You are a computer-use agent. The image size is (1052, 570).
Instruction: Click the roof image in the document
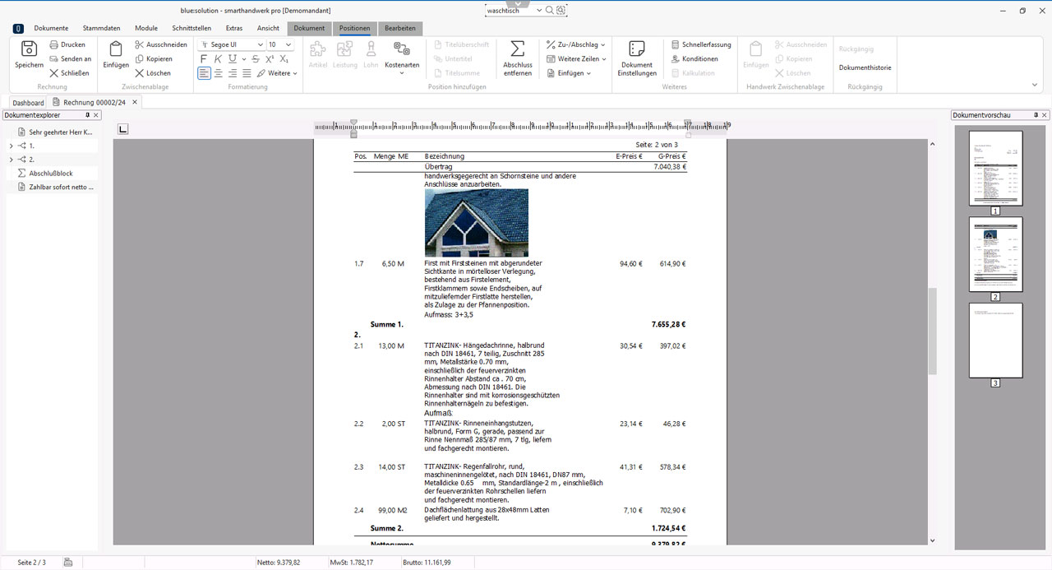477,223
